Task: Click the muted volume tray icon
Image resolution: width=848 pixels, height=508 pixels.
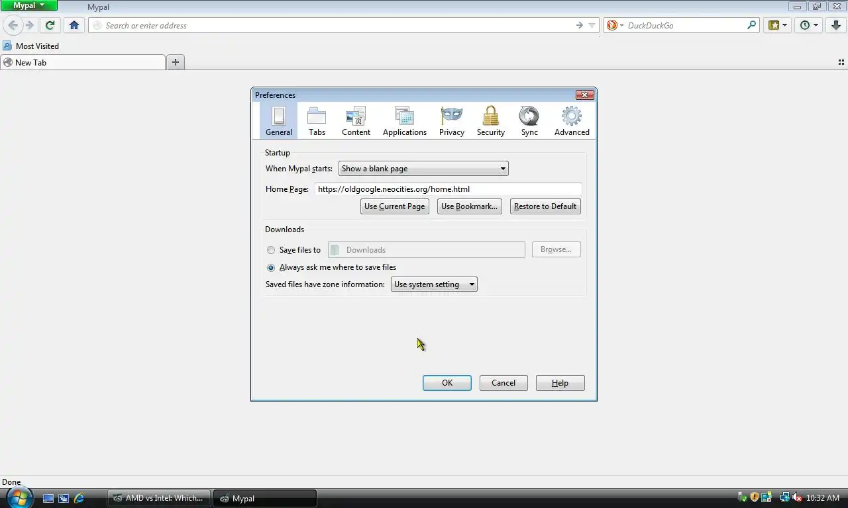Action: click(797, 497)
